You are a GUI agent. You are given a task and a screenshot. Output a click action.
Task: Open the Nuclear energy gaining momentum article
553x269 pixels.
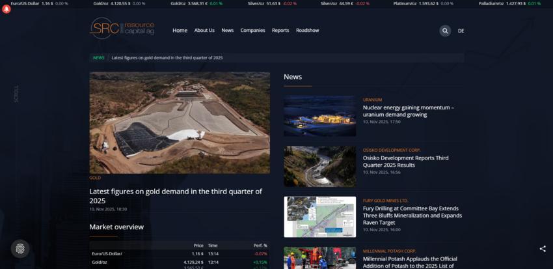coord(409,111)
